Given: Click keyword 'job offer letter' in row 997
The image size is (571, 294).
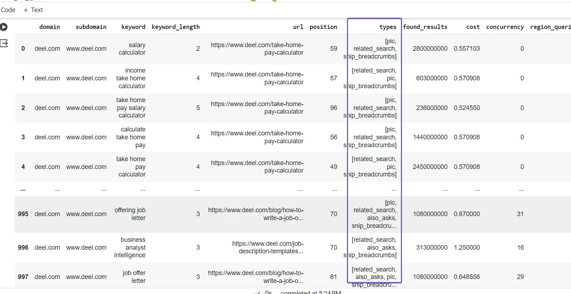Looking at the screenshot, I should click(x=134, y=277).
